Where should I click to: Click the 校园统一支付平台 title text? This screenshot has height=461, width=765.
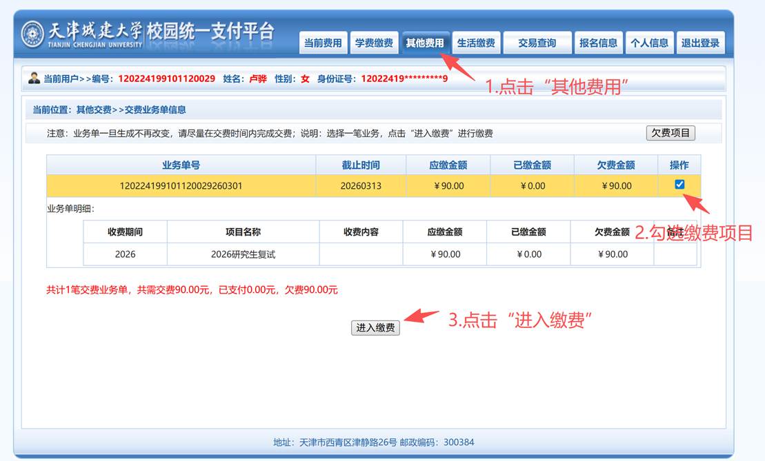210,32
